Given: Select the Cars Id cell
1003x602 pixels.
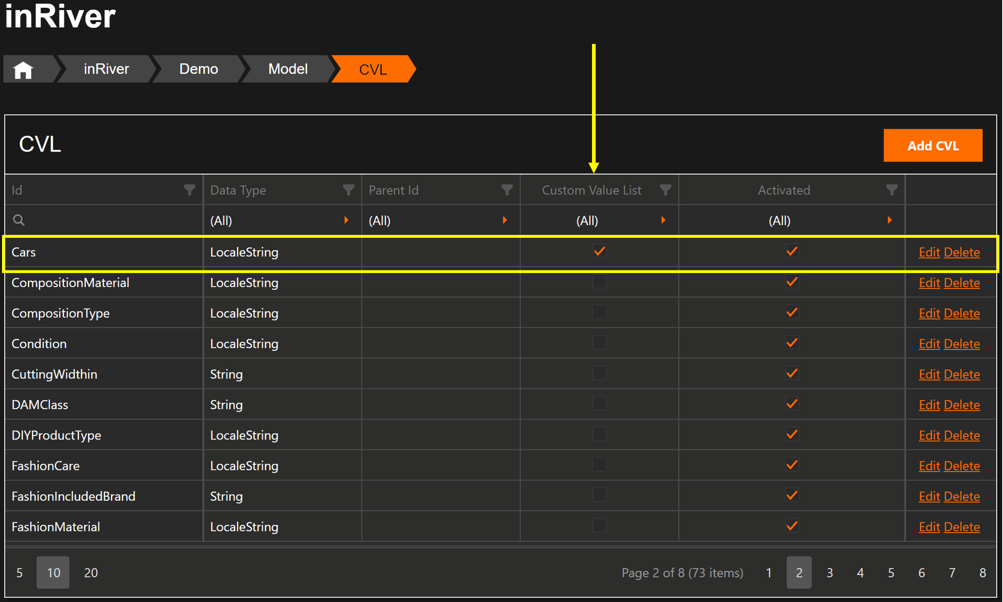Looking at the screenshot, I should 104,252.
